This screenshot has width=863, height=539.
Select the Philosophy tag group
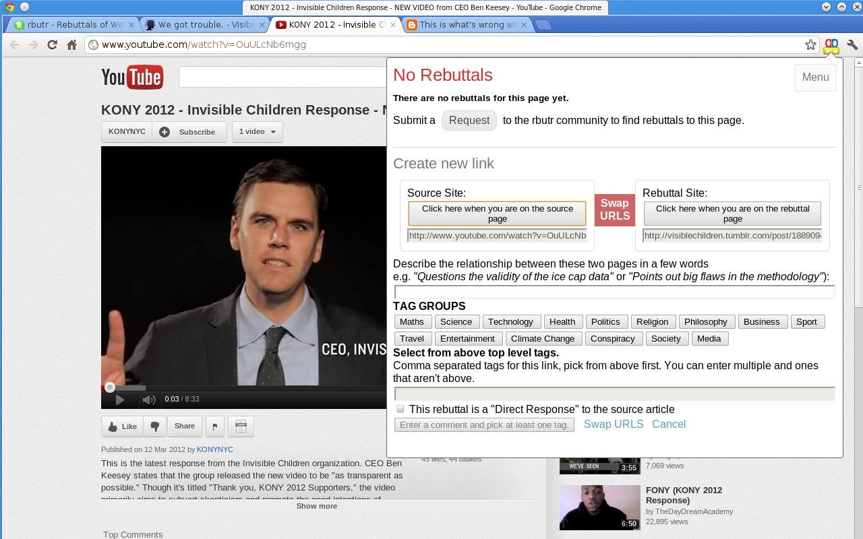tap(706, 322)
